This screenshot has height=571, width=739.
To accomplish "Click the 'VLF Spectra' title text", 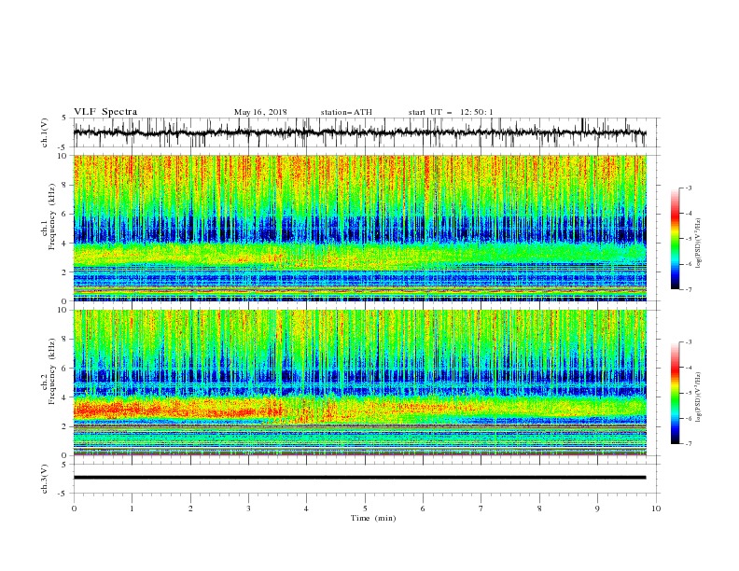I will pos(105,112).
